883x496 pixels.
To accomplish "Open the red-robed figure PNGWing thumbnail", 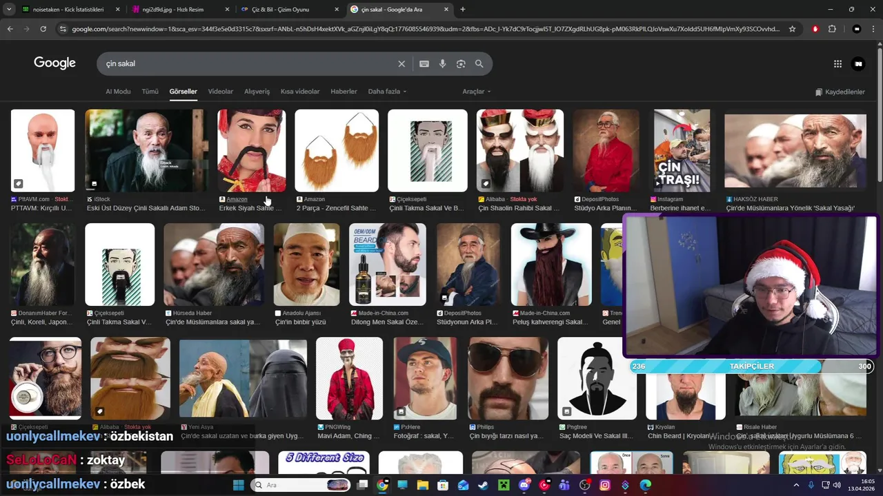I will pos(349,378).
